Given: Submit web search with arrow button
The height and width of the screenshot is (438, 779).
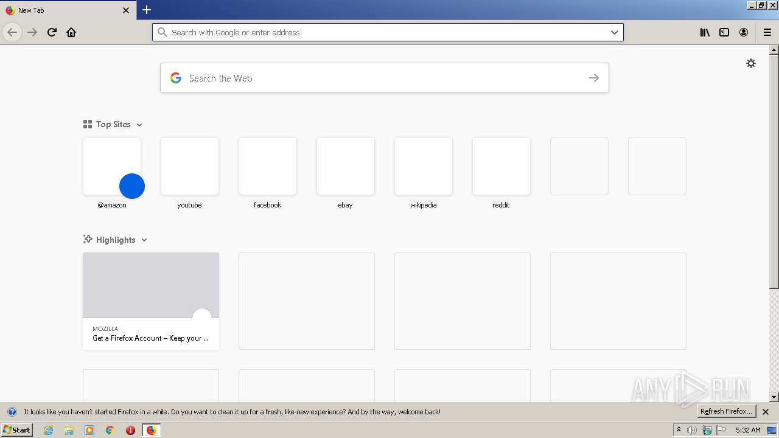Looking at the screenshot, I should pyautogui.click(x=594, y=78).
